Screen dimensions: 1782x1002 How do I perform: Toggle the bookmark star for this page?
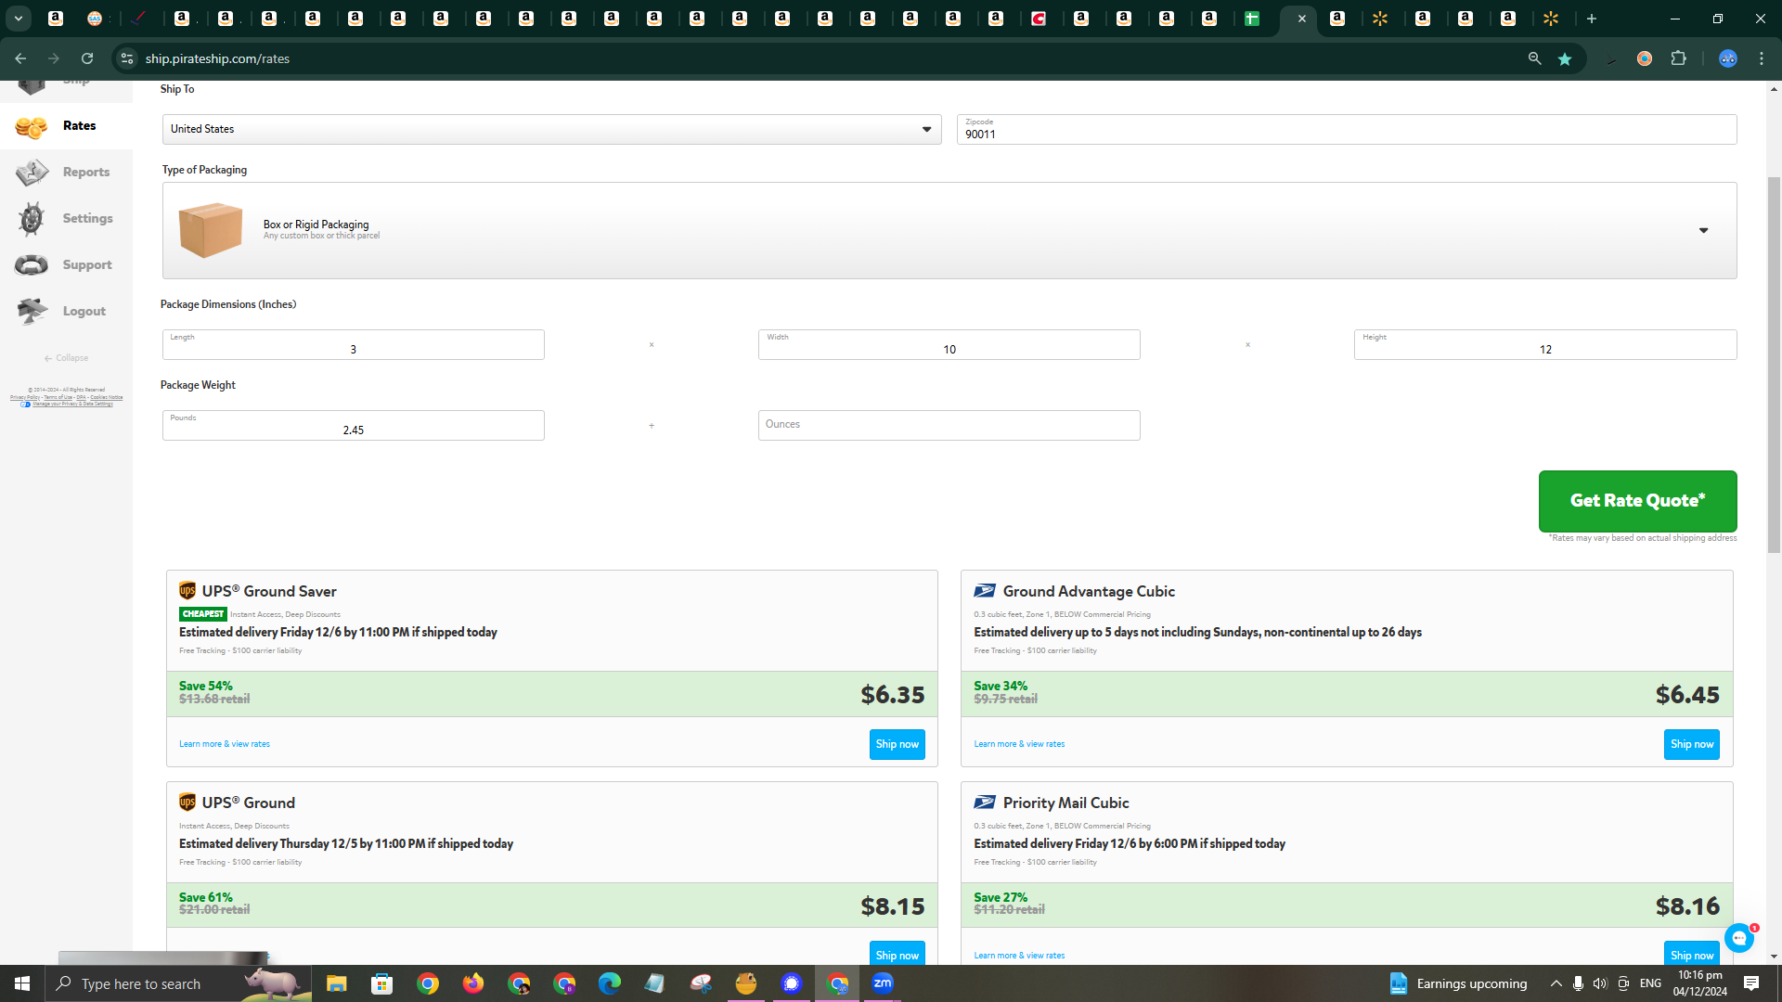(1565, 58)
